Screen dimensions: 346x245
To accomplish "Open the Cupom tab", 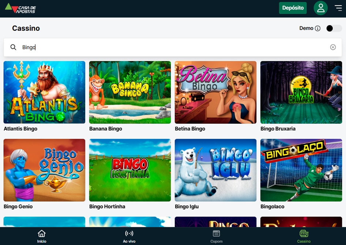I will (x=216, y=236).
